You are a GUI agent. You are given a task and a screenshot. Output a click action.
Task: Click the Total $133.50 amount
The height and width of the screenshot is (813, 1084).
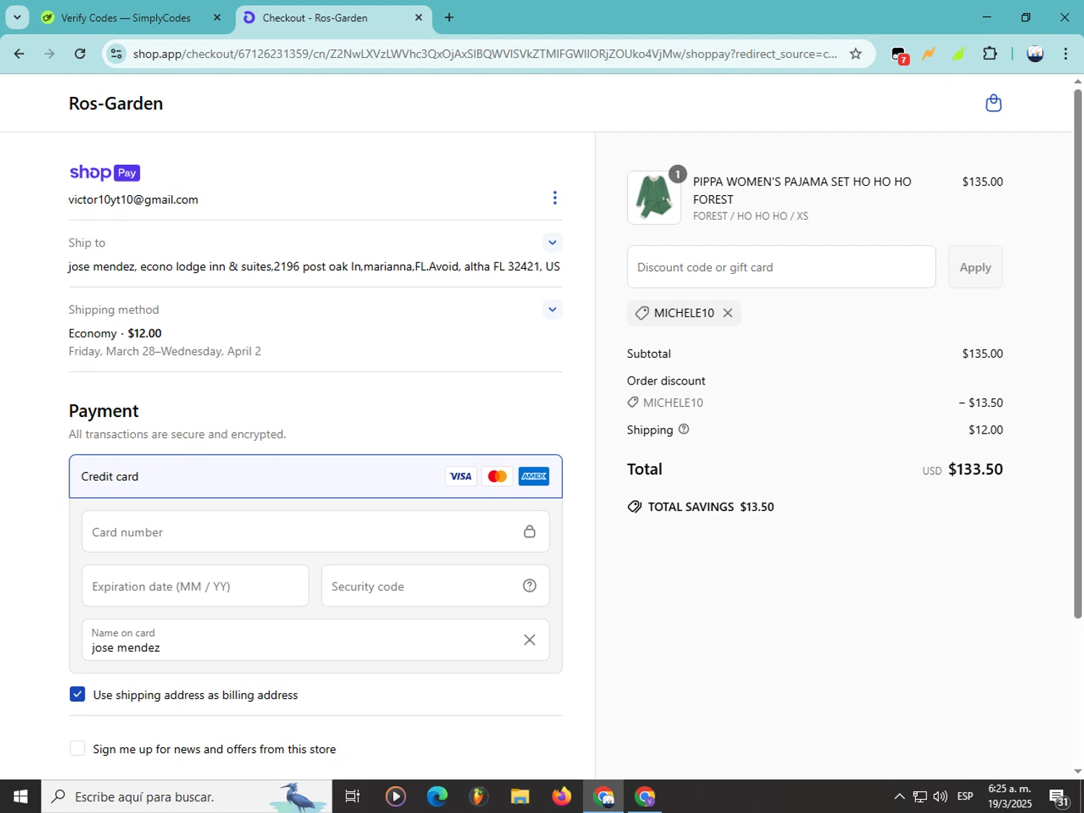(x=976, y=469)
